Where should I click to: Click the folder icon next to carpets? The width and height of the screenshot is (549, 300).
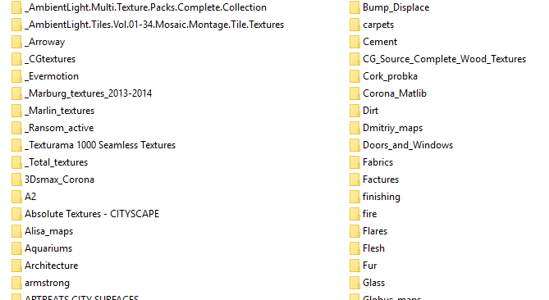(355, 25)
